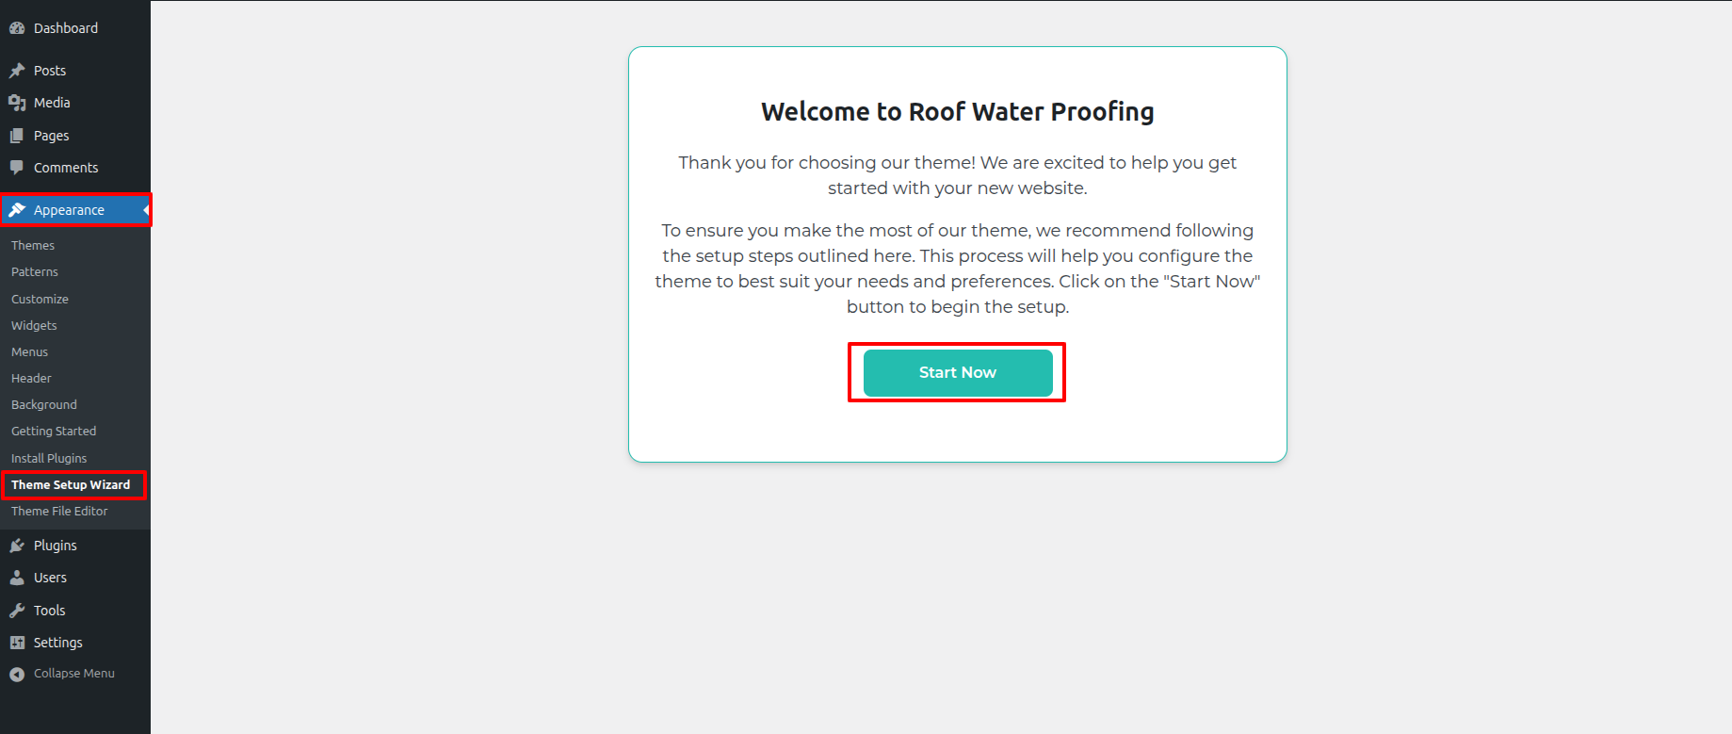Open Customize under Appearance
Image resolution: width=1732 pixels, height=734 pixels.
click(40, 300)
